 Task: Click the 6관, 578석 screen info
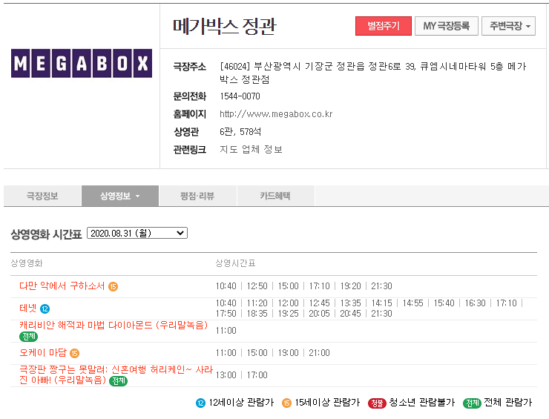coord(240,131)
